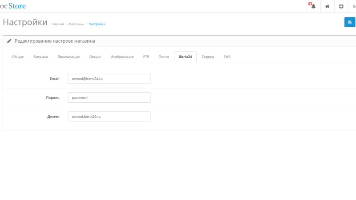This screenshot has height=200, width=356.
Task: Focus the Домен input field
Action: [x=109, y=116]
